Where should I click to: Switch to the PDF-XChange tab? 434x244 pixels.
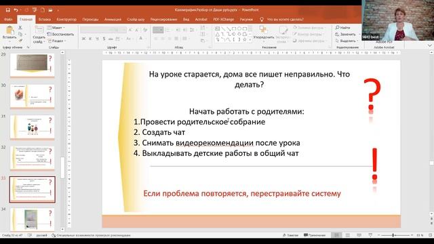click(223, 20)
